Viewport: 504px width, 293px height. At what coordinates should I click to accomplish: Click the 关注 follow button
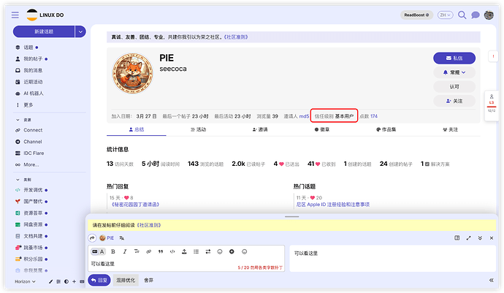point(454,101)
